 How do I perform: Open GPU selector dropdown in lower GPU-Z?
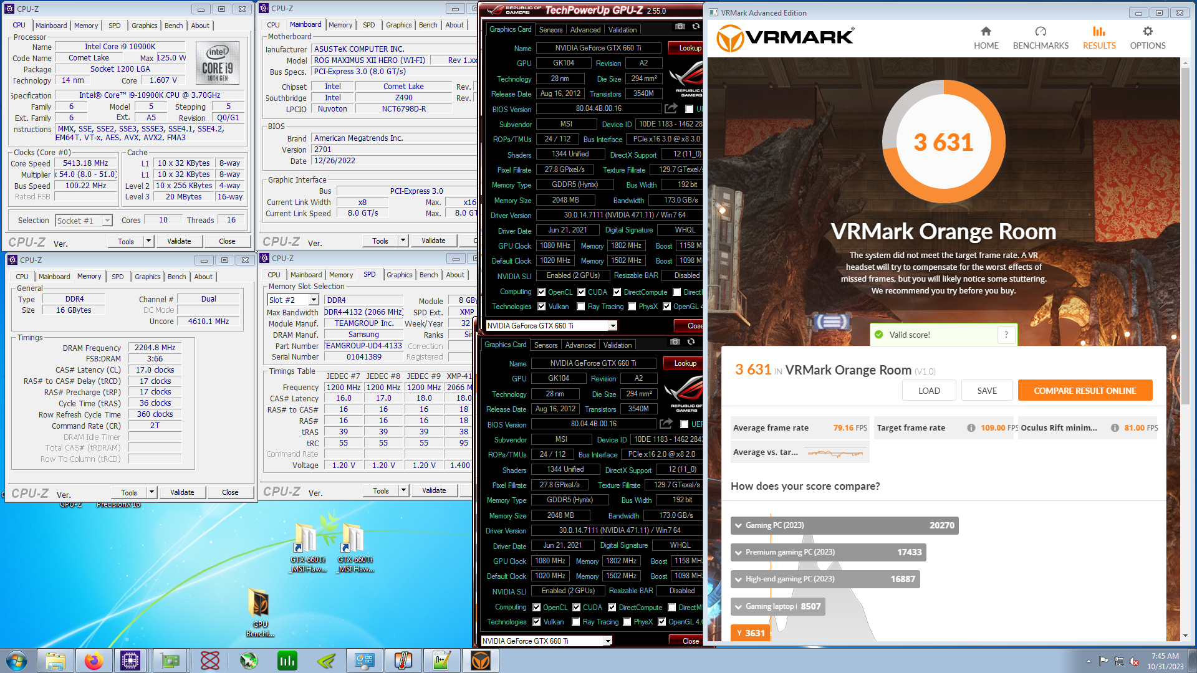pos(608,641)
